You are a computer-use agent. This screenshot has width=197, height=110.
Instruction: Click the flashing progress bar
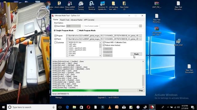tap(94, 90)
